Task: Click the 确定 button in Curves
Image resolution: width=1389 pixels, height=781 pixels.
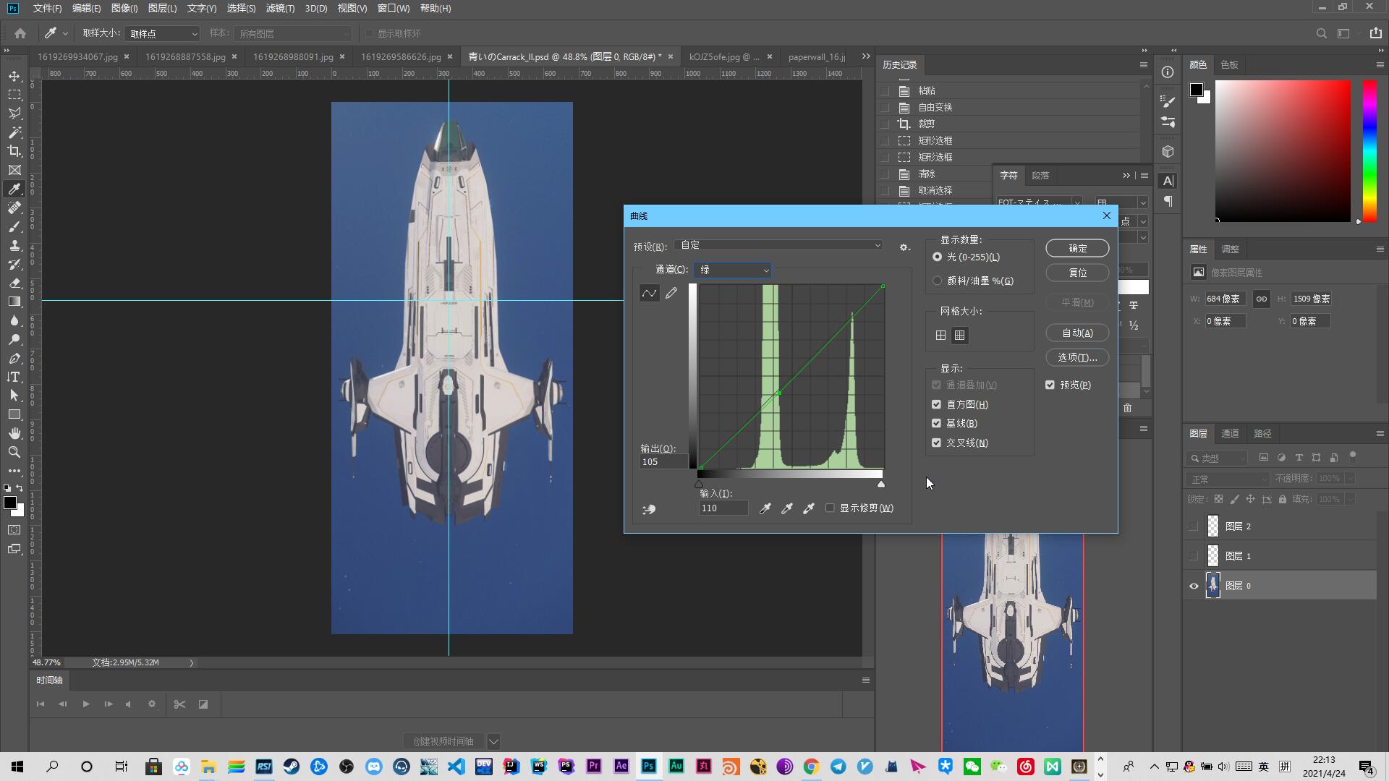Action: tap(1077, 248)
